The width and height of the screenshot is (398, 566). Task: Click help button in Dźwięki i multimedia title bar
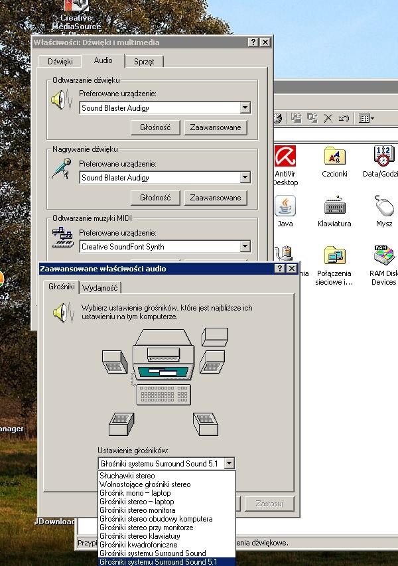click(x=253, y=42)
